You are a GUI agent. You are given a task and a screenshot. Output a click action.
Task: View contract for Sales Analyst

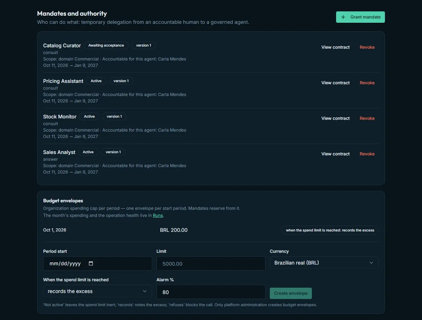pyautogui.click(x=335, y=154)
